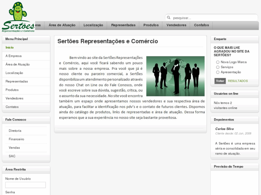Image resolution: width=261 pixels, height=195 pixels.
Task: Click the Área Restrita panel title
Action: click(x=15, y=170)
